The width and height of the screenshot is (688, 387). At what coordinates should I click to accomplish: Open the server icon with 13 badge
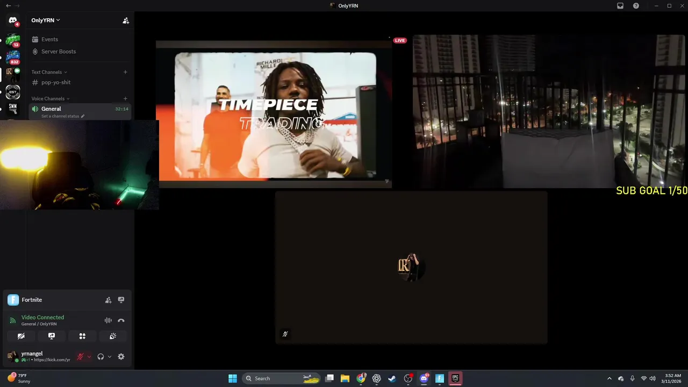coord(13,39)
